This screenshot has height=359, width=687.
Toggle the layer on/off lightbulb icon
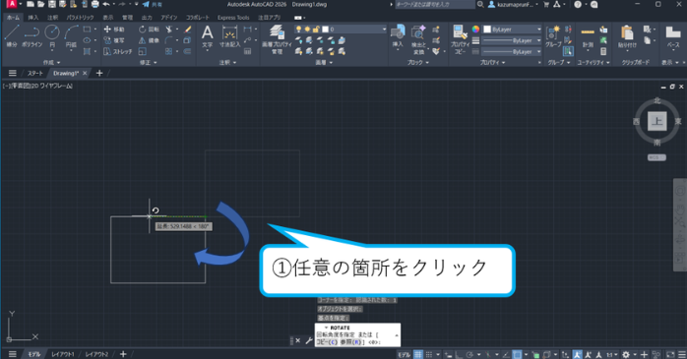298,29
